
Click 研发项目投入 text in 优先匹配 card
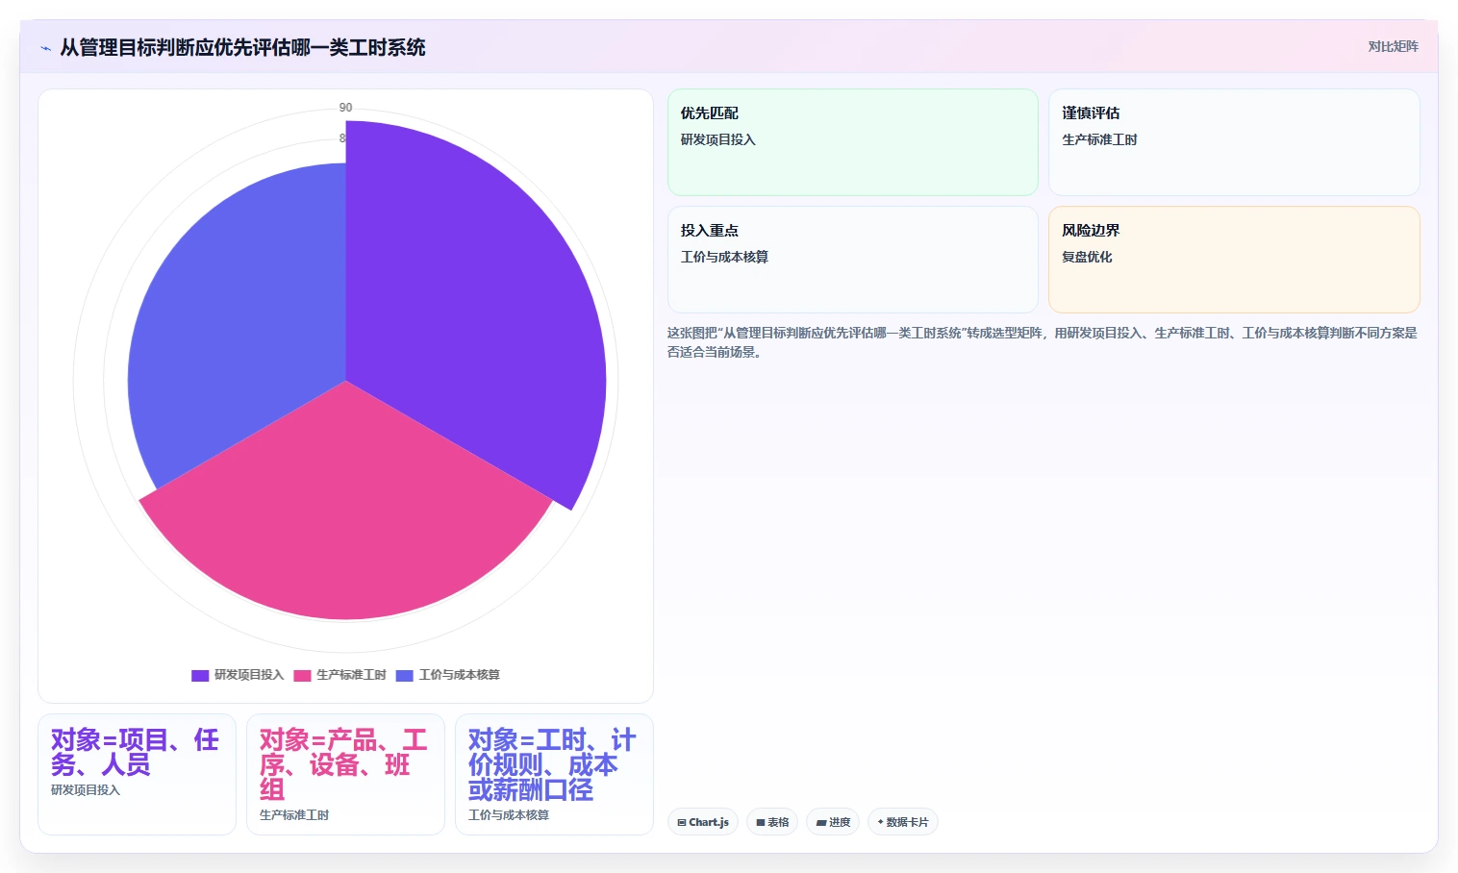coord(718,139)
